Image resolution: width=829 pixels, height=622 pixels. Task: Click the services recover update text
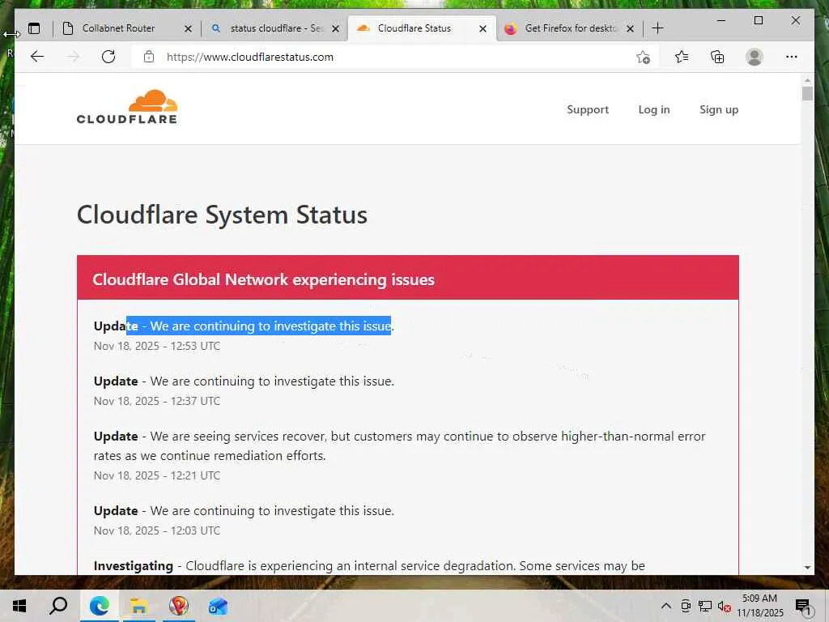400,446
